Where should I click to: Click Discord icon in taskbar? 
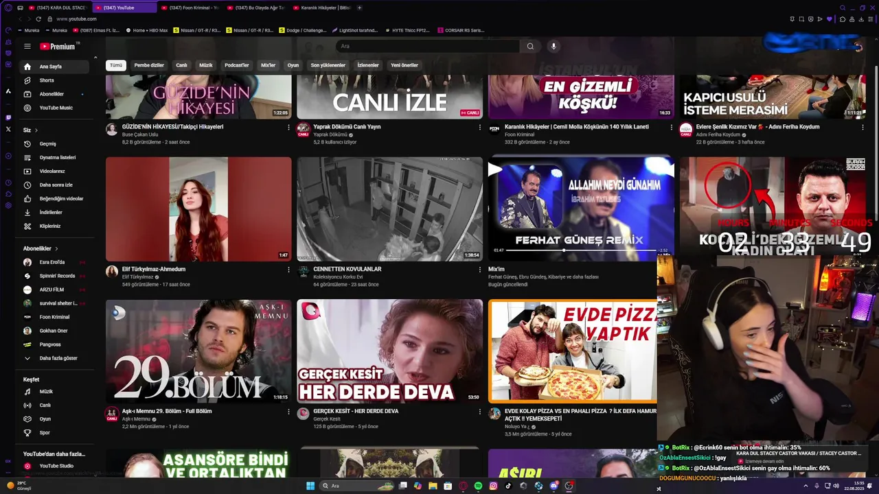click(x=553, y=486)
